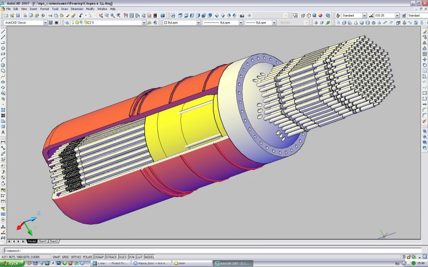Click the Undo arrow icon
The height and width of the screenshot is (267, 428).
click(81, 15)
